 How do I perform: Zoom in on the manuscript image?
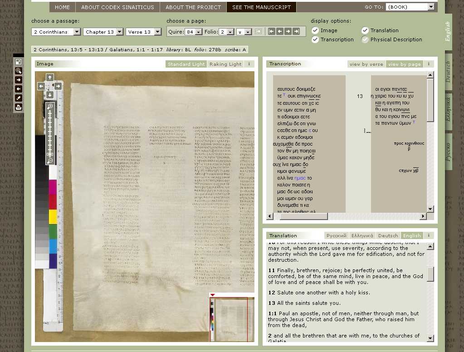(x=50, y=106)
